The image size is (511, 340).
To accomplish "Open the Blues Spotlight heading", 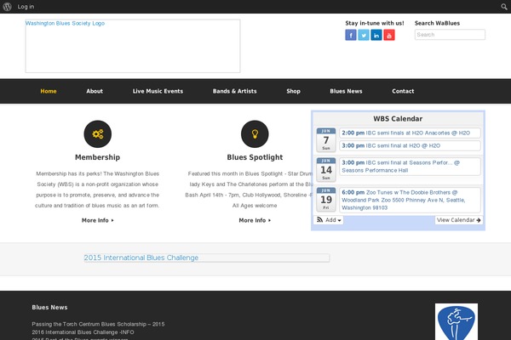I will click(x=255, y=157).
